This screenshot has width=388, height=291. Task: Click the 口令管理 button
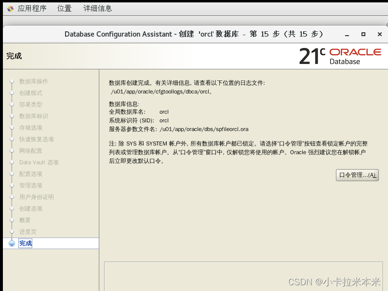[357, 175]
